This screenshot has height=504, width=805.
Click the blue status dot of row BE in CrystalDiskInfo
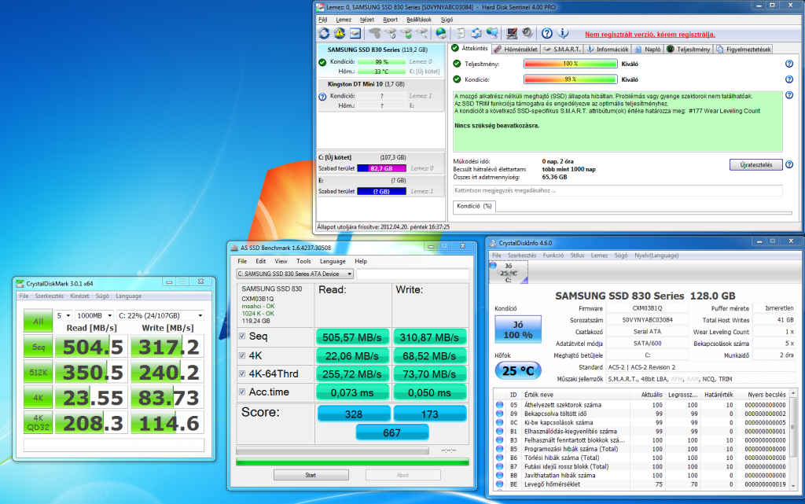tap(499, 484)
